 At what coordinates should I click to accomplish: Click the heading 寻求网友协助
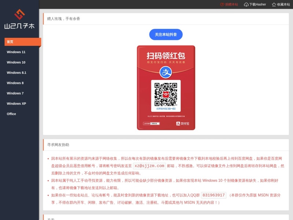pyautogui.click(x=58, y=145)
